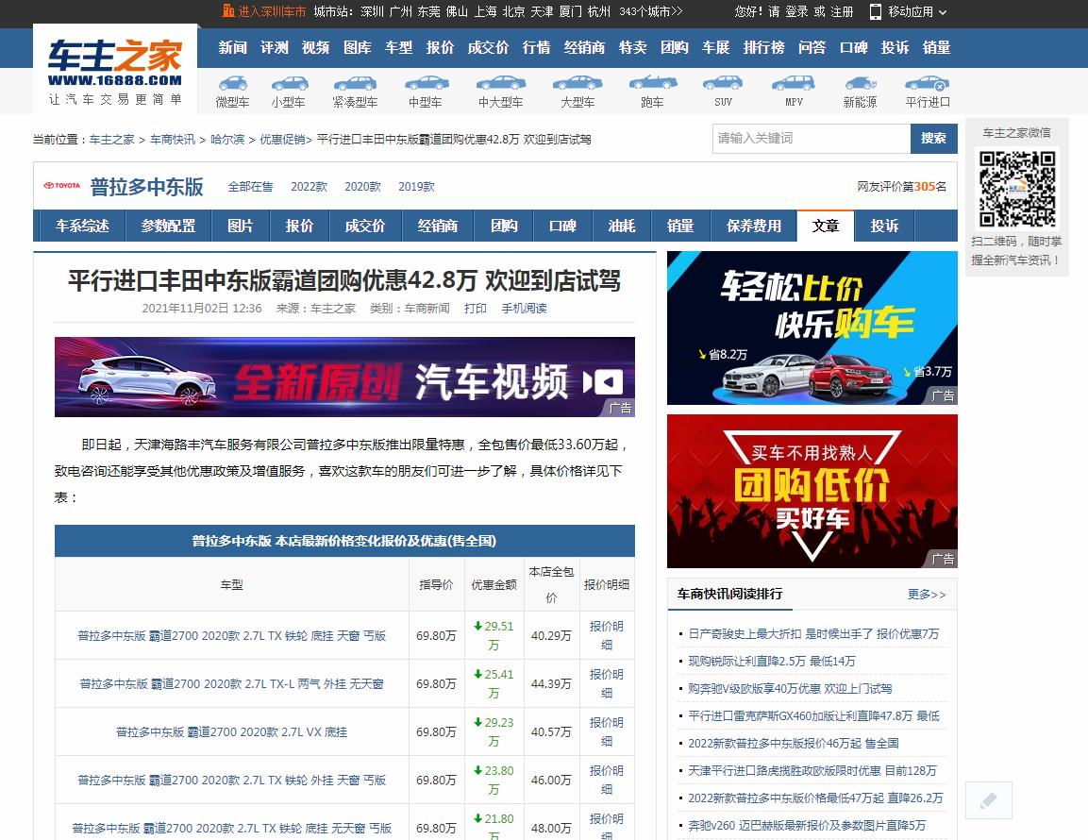Click 2021年11月02日 12:36 publish date
This screenshot has height=840, width=1088.
(202, 309)
